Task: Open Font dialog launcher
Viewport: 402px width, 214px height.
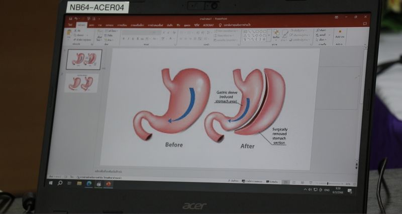Action: click(x=175, y=44)
